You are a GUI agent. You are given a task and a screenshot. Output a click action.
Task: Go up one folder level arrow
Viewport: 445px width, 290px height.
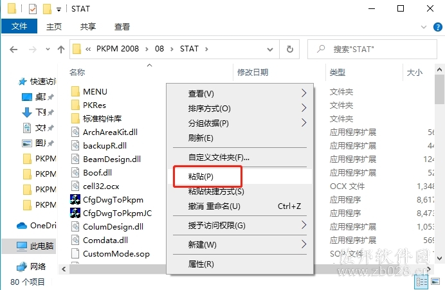(x=60, y=50)
